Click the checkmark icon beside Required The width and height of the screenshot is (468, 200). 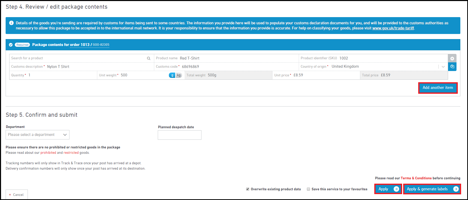11,45
